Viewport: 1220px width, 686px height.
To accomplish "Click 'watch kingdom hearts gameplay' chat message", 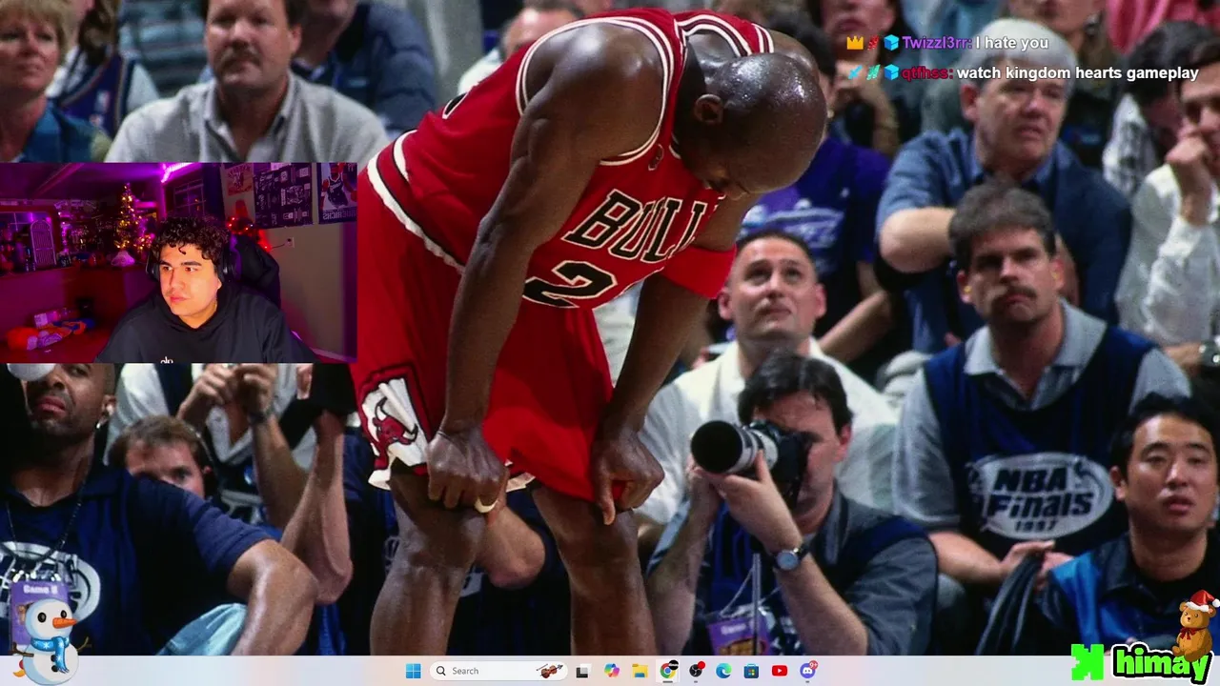I will [1077, 73].
